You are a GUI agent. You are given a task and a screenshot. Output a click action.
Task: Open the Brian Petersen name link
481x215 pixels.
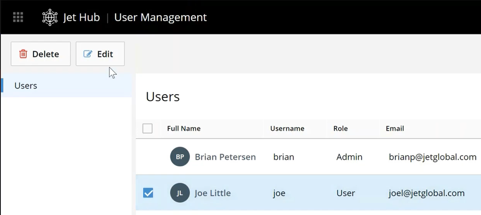pyautogui.click(x=225, y=157)
